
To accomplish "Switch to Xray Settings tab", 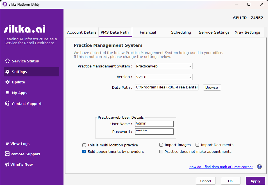I will pyautogui.click(x=247, y=32).
